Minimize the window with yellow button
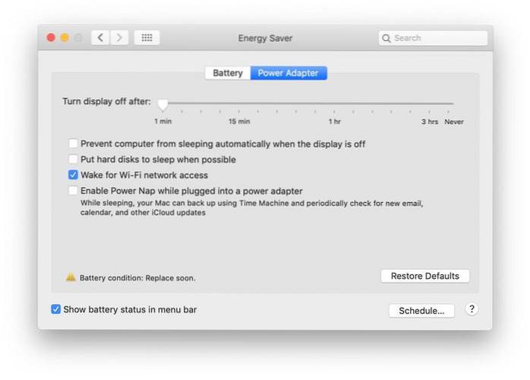 pyautogui.click(x=65, y=37)
